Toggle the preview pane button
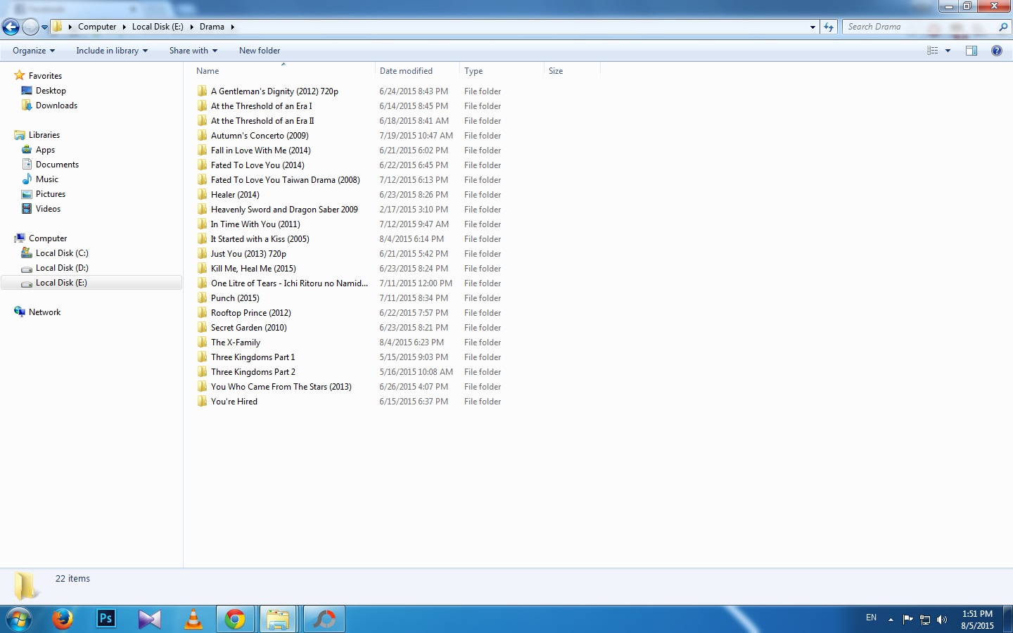The height and width of the screenshot is (633, 1013). click(971, 51)
